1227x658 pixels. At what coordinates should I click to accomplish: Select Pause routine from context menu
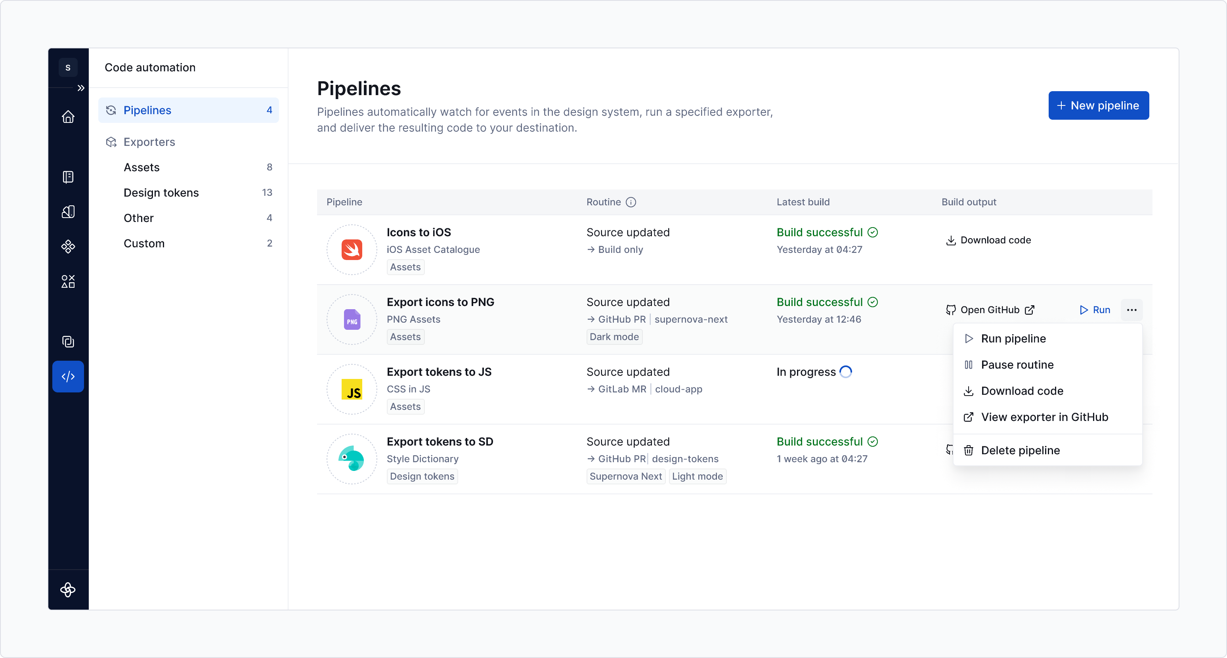(x=1017, y=365)
